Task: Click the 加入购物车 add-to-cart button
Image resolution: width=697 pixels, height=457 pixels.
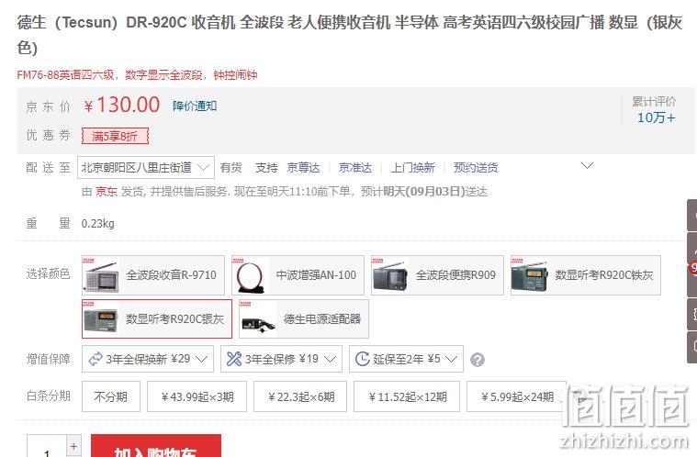Action: 156,446
